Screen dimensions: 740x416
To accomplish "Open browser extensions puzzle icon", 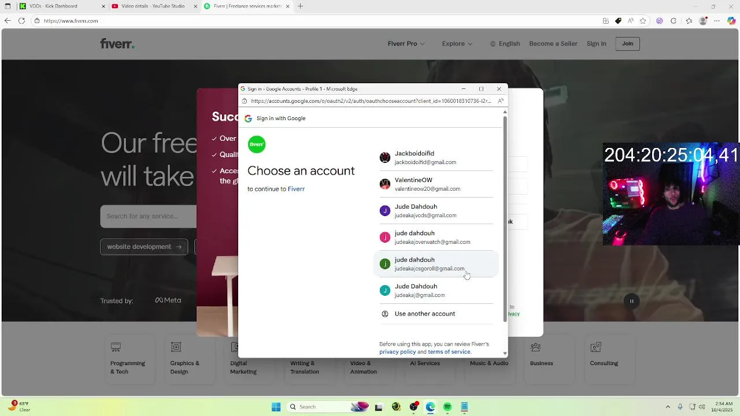I will click(674, 21).
